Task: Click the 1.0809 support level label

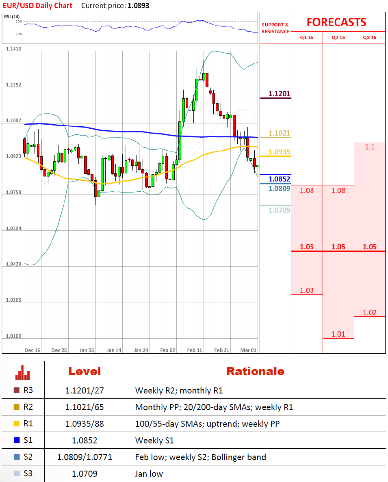Action: point(279,188)
